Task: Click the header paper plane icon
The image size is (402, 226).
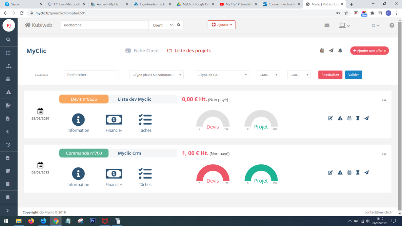Action: [331, 50]
